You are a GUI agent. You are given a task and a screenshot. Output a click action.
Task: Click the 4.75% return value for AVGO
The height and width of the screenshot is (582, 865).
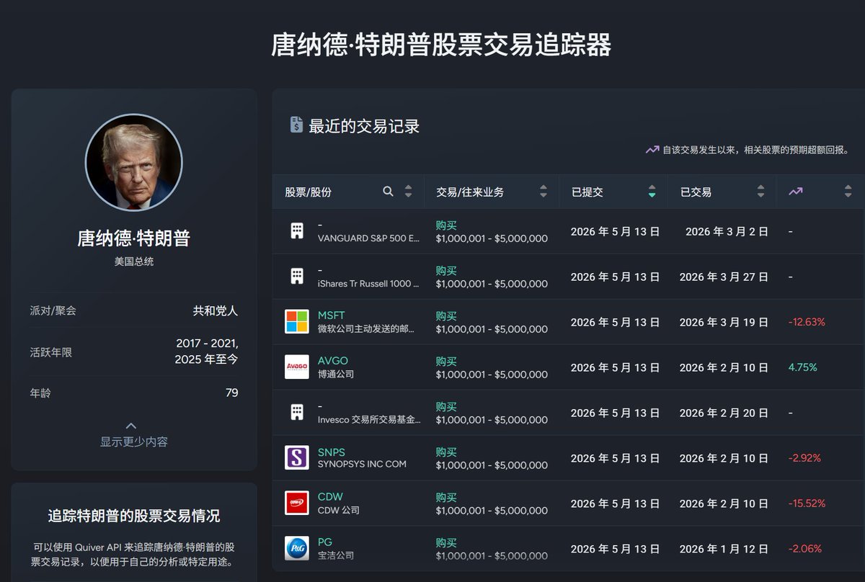pos(802,367)
